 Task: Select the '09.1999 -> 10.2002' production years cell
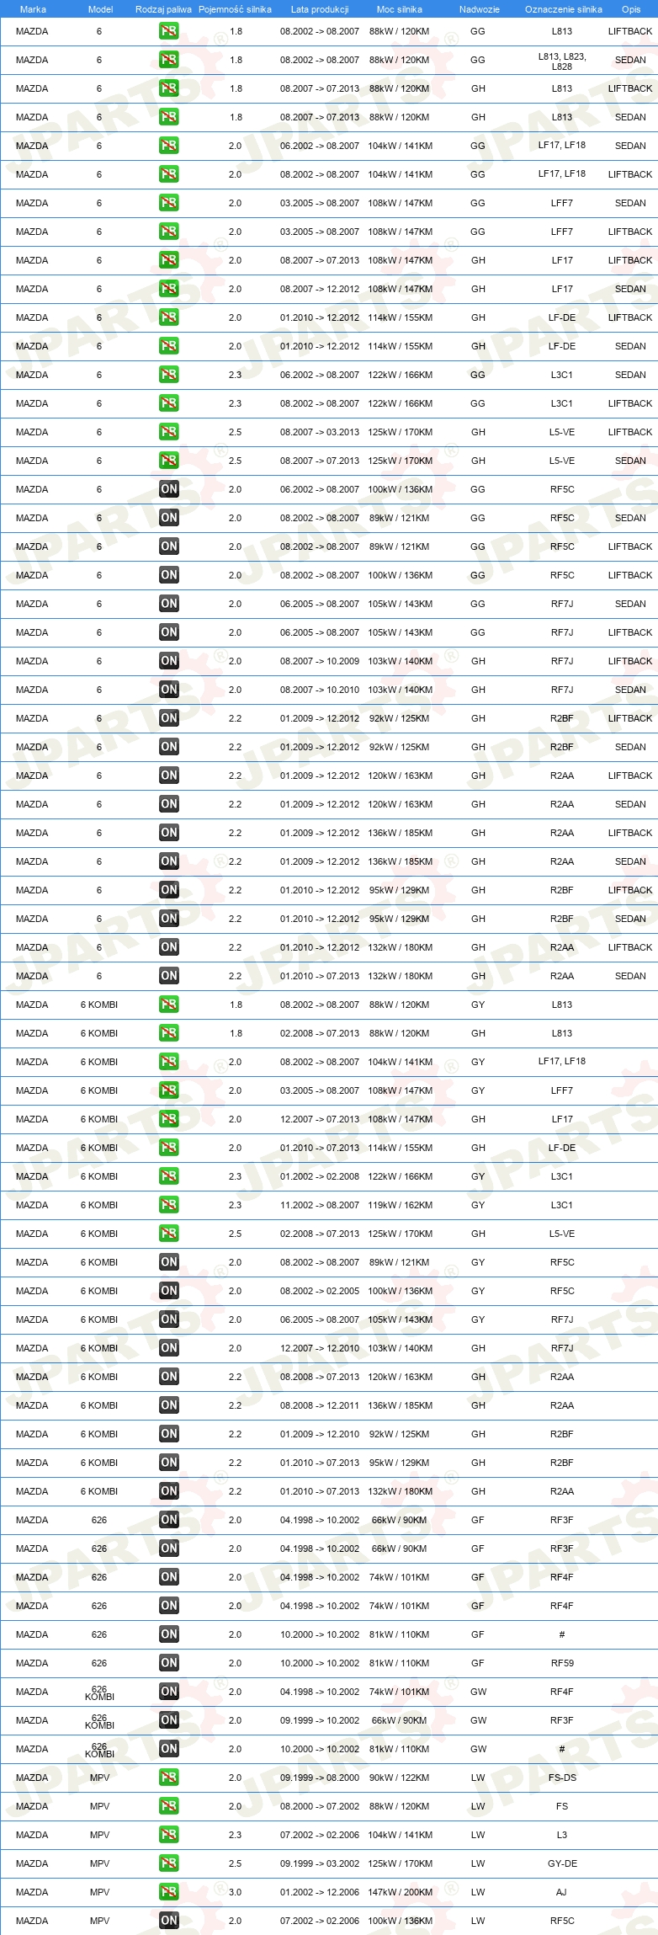tap(320, 1720)
